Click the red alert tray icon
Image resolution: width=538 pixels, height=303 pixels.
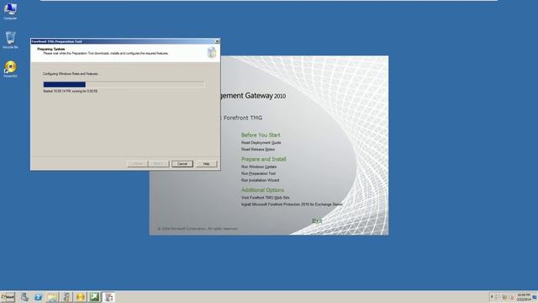512,297
